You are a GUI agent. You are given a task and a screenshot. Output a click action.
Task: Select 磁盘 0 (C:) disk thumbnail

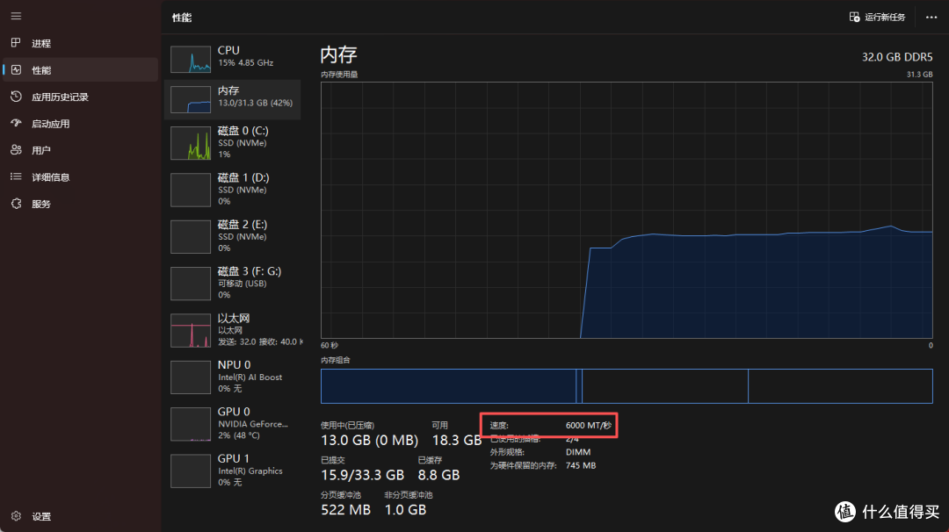191,143
